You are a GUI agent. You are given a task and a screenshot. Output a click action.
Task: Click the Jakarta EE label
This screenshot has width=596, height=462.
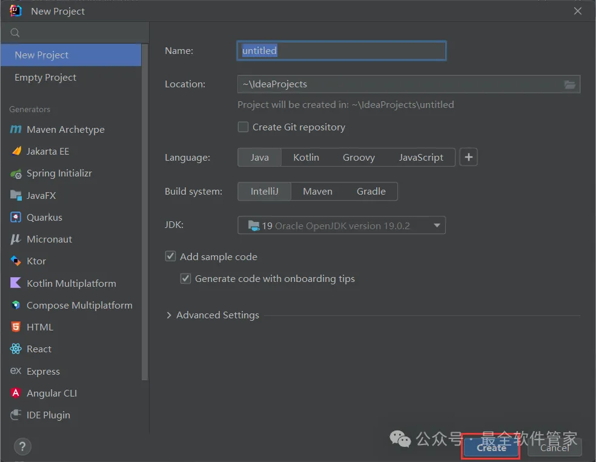48,152
